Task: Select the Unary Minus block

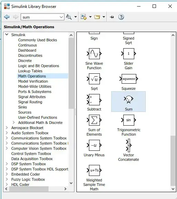Action: pos(94,145)
